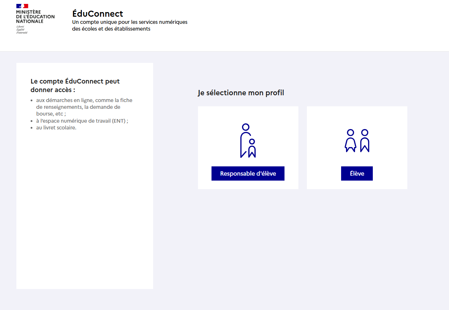Click the two students icon
Viewport: 449px width, 310px height.
(357, 141)
